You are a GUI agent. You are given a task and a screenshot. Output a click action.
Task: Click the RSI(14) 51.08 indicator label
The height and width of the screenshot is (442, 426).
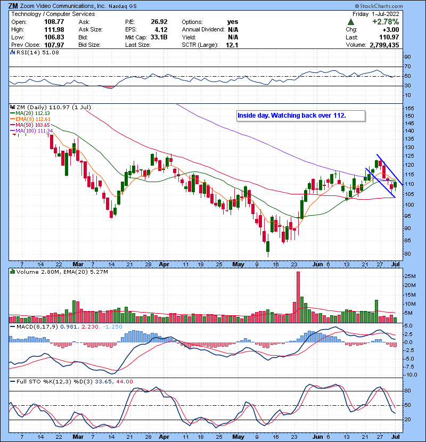(37, 52)
